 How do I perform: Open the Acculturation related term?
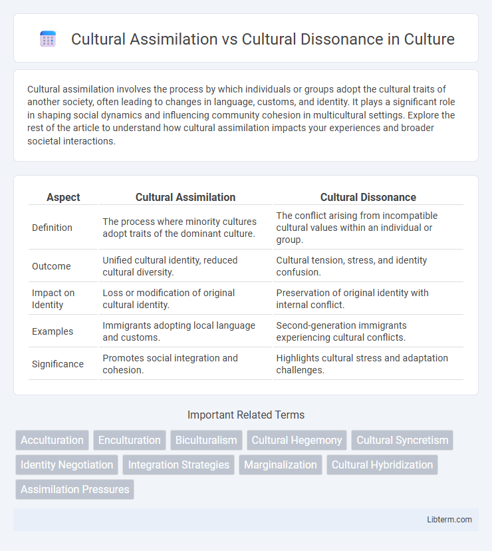(52, 440)
